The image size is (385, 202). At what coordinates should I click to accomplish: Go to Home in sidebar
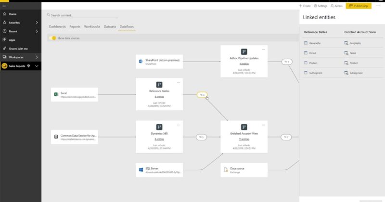point(13,14)
